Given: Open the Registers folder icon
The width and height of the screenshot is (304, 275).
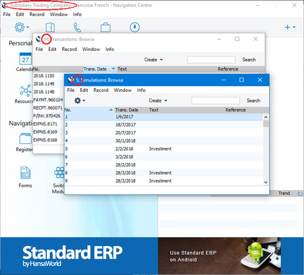Looking at the screenshot, I should pyautogui.click(x=25, y=139).
